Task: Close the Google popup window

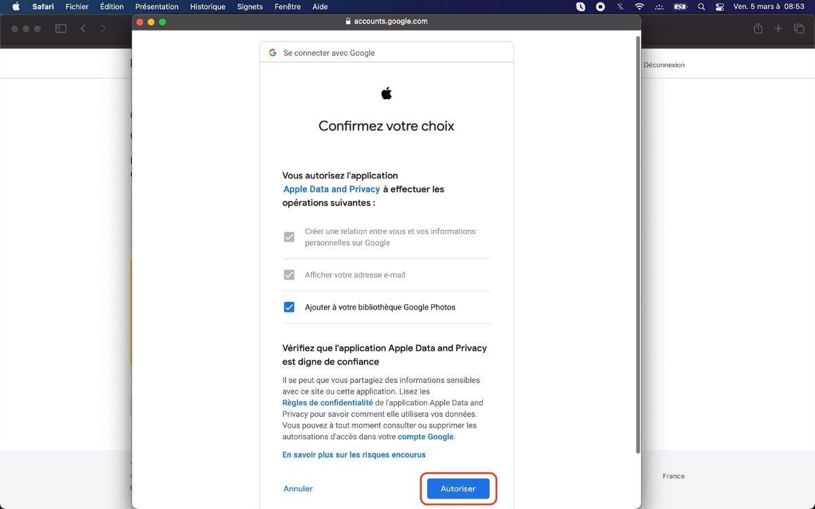Action: (141, 22)
